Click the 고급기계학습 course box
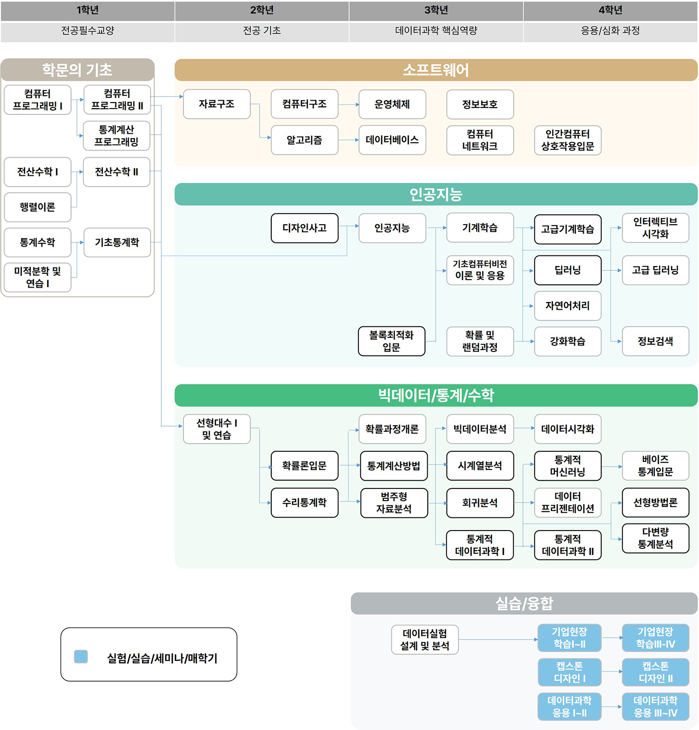Screen dimensions: 699x730 (568, 229)
